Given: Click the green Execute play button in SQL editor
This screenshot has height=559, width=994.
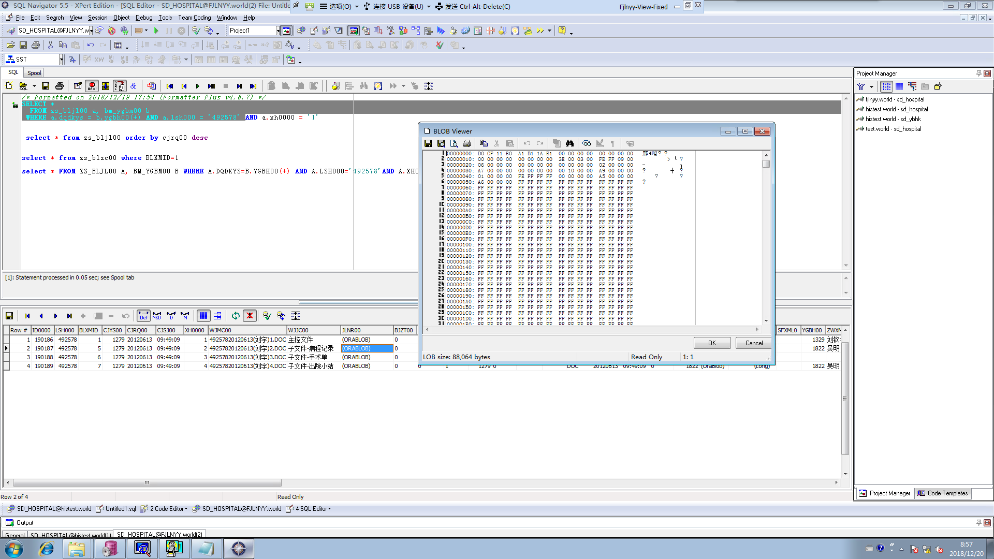Looking at the screenshot, I should click(197, 86).
